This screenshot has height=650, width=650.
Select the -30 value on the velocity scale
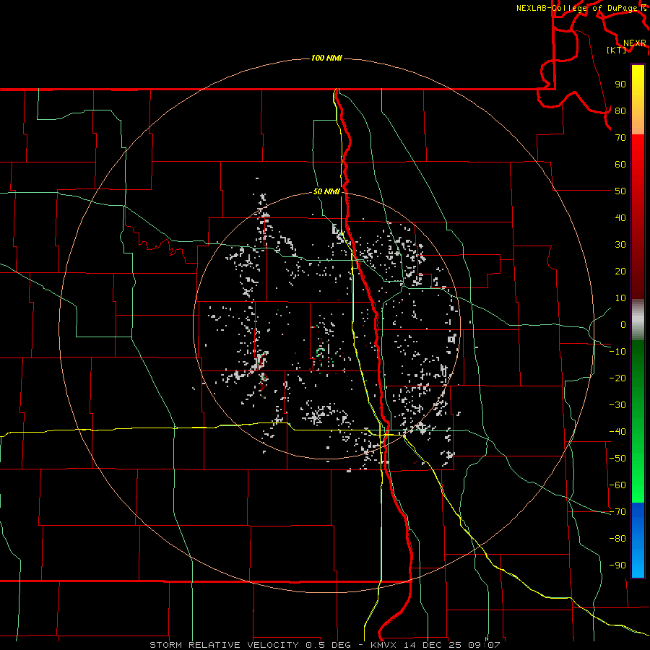coord(617,405)
